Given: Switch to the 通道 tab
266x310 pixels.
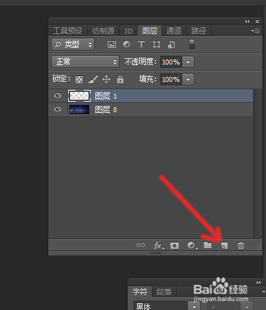Looking at the screenshot, I should point(174,30).
